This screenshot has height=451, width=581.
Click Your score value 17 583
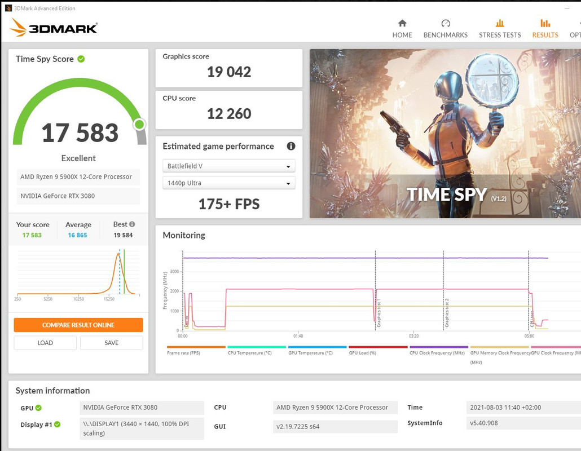click(x=32, y=235)
